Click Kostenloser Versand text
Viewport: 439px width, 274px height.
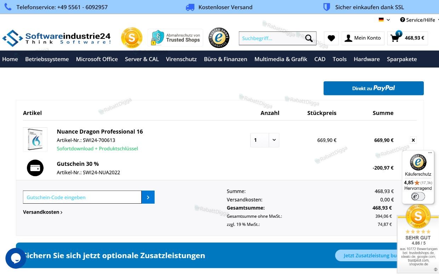[x=226, y=7]
